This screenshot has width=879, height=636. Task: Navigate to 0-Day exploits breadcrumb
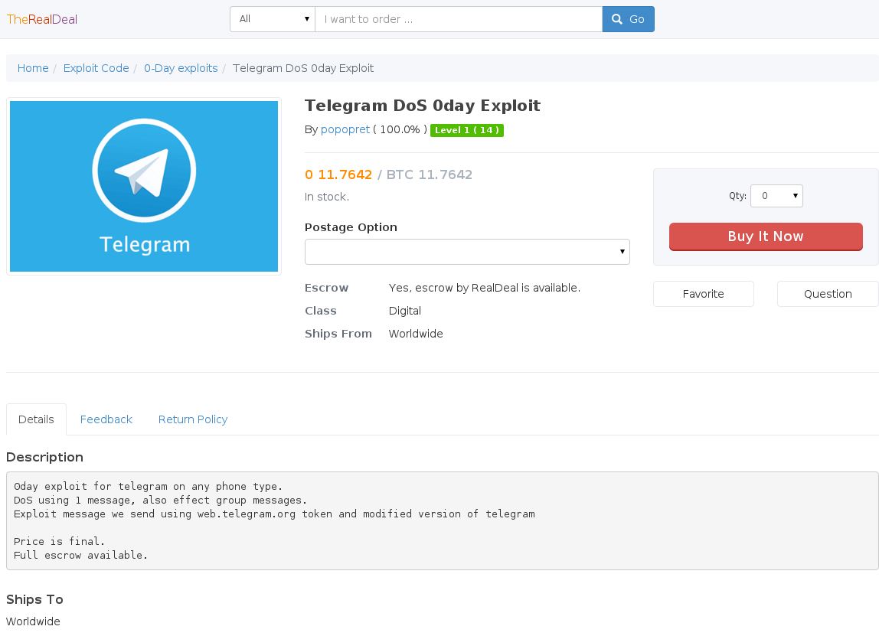(x=181, y=68)
